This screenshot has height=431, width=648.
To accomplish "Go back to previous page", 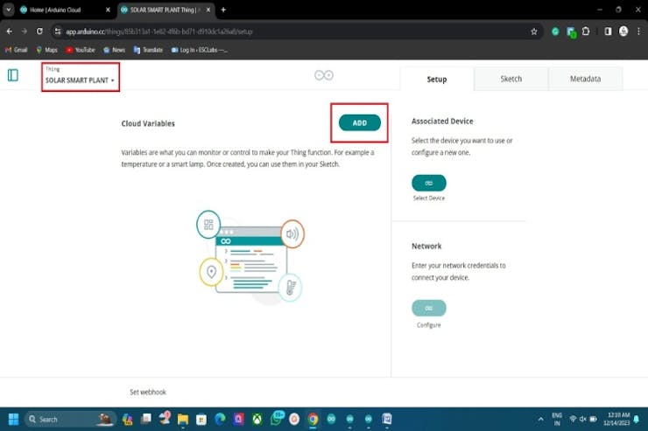I will click(x=9, y=31).
